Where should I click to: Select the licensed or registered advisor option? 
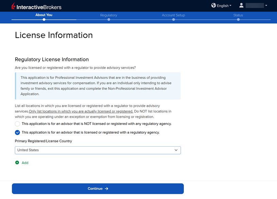click(x=17, y=133)
